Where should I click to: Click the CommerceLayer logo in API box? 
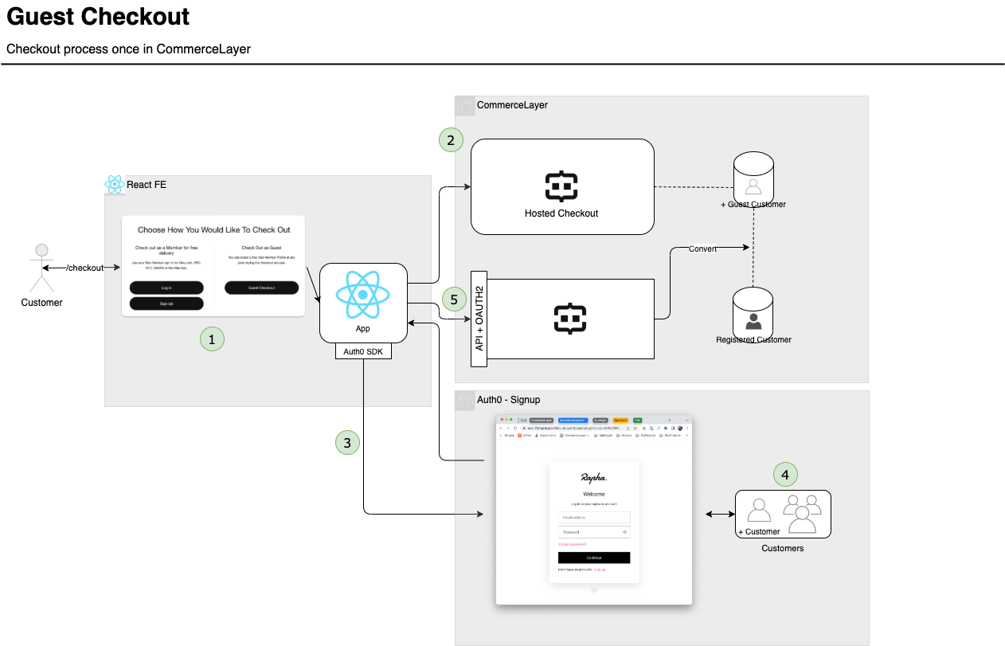570,319
